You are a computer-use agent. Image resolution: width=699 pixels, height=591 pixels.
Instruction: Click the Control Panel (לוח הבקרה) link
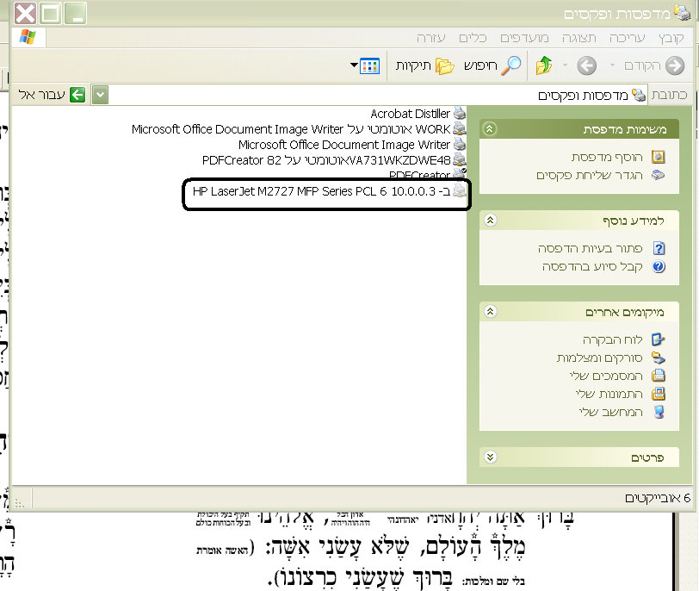[613, 340]
